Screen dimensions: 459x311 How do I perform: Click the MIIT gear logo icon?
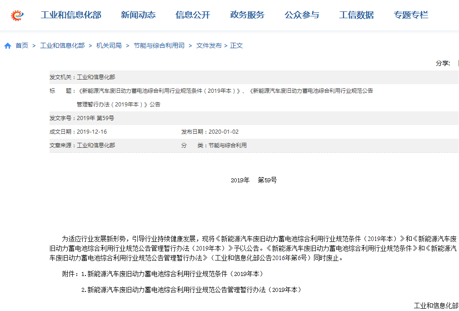tap(17, 15)
